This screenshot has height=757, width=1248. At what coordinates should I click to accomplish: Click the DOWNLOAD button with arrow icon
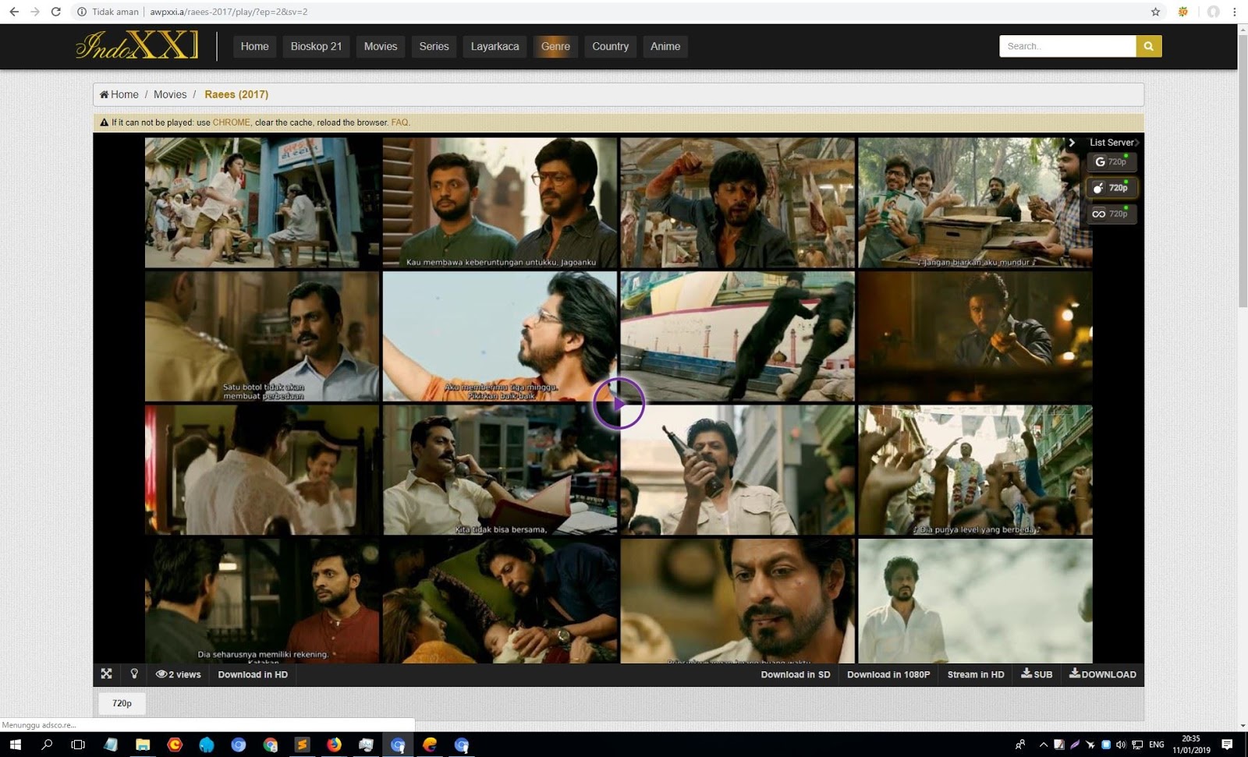tap(1102, 674)
